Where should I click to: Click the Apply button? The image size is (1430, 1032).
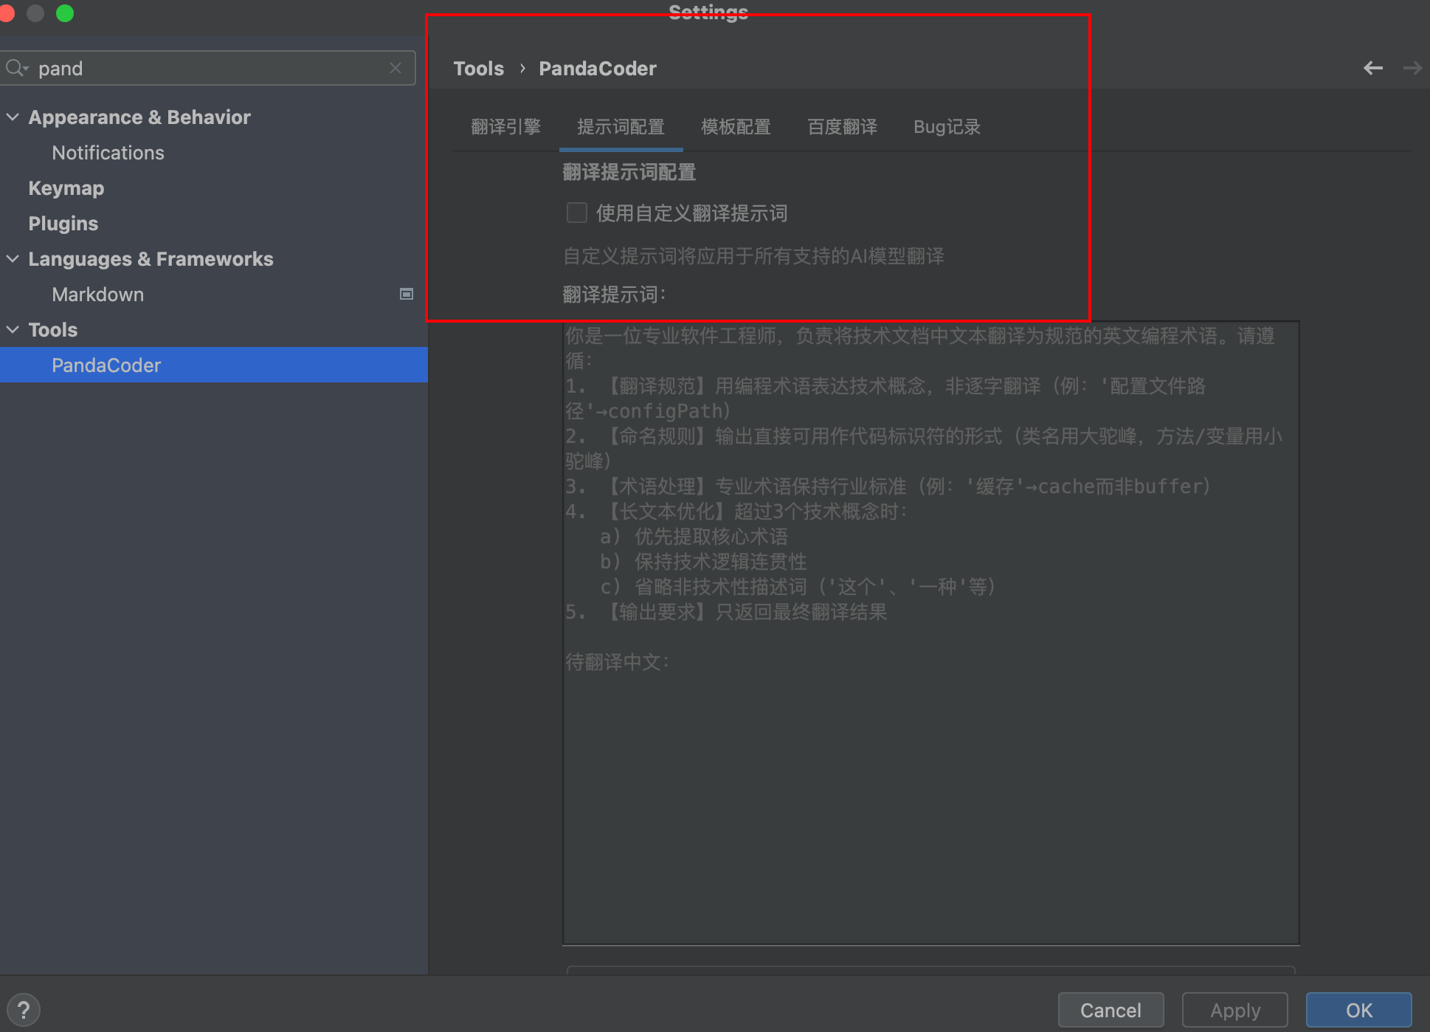pyautogui.click(x=1234, y=1009)
